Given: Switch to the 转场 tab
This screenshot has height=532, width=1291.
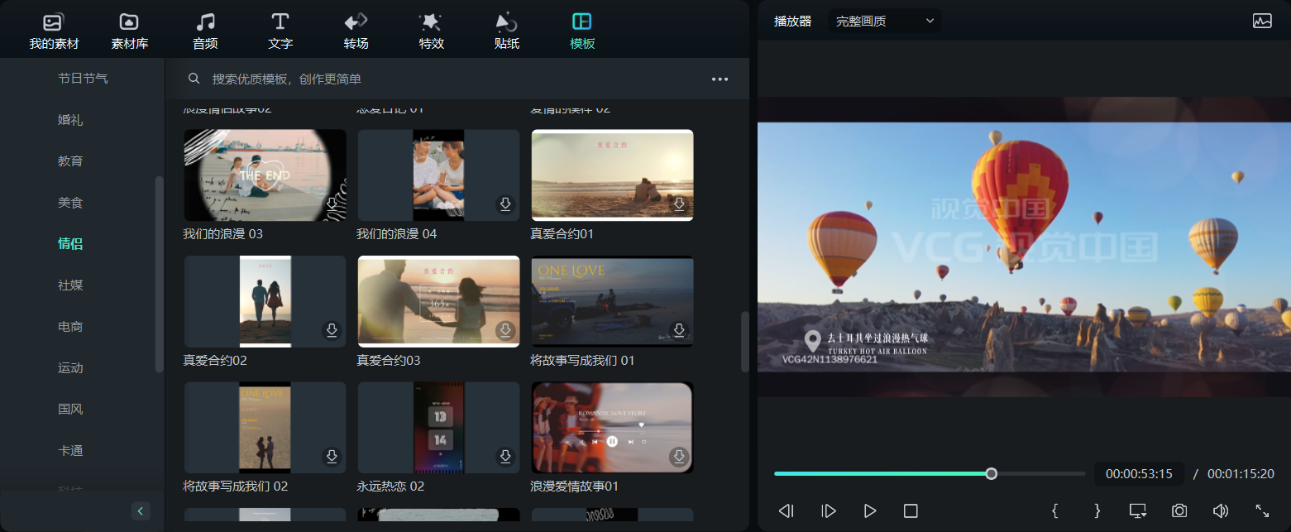Looking at the screenshot, I should pyautogui.click(x=356, y=31).
